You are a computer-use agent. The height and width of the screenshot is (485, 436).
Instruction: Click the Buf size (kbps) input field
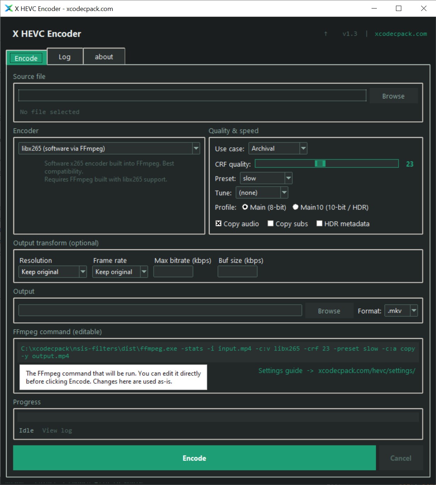[x=237, y=272]
